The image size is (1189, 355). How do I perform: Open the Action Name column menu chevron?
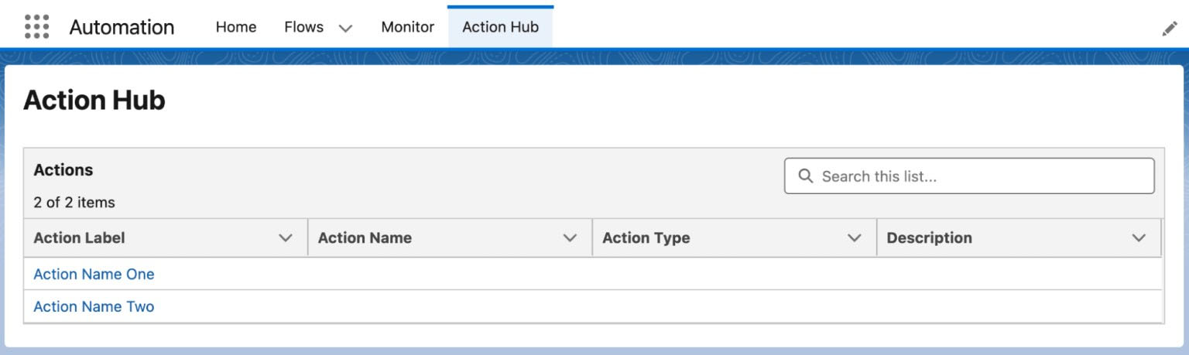click(x=570, y=238)
